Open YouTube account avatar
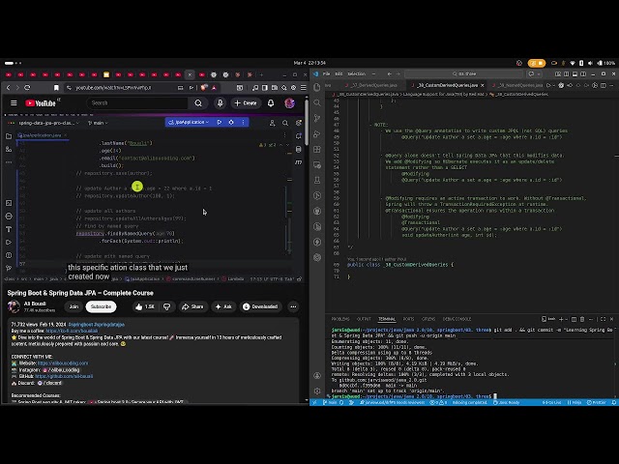The image size is (619, 464). [x=289, y=103]
